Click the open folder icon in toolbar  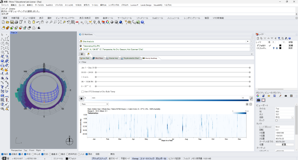coord(8,22)
